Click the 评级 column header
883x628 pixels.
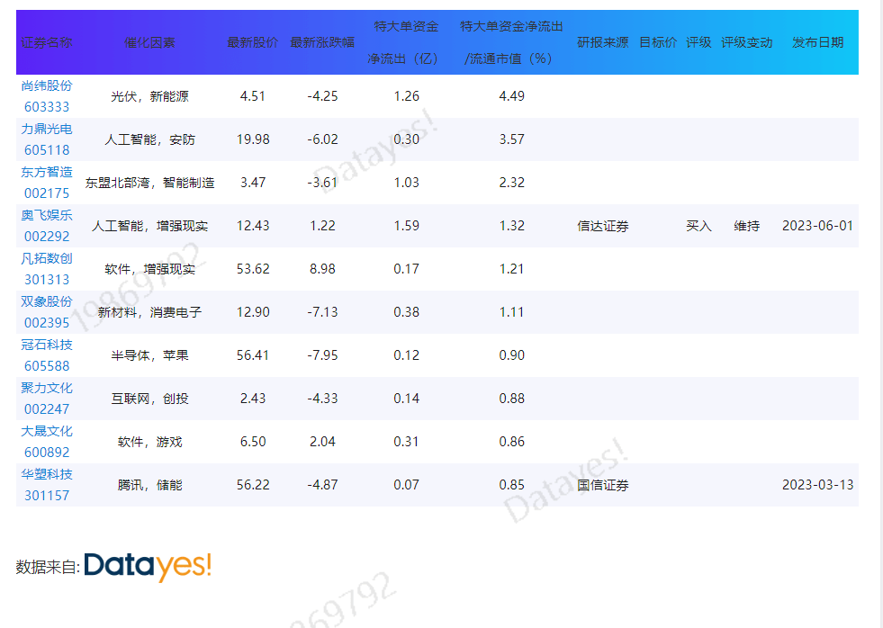point(698,42)
